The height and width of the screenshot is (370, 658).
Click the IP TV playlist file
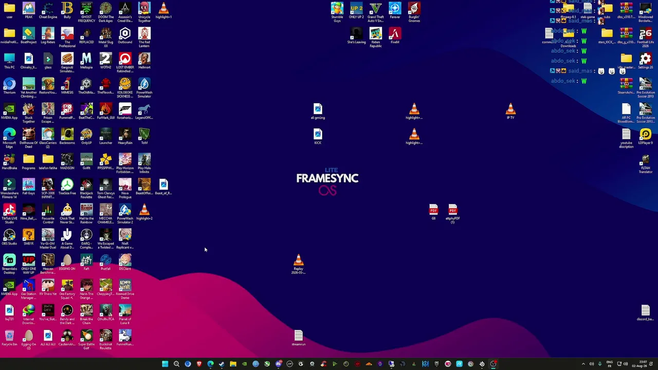pyautogui.click(x=510, y=112)
